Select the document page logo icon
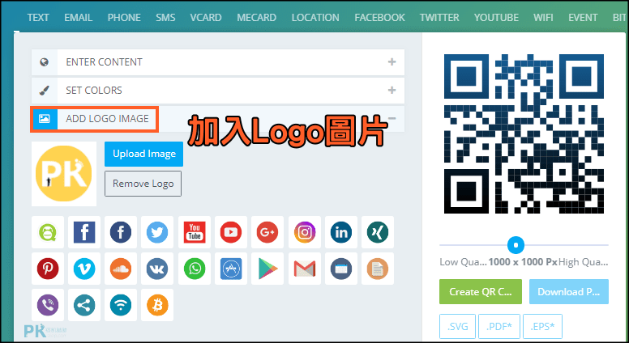Image resolution: width=629 pixels, height=343 pixels. [x=378, y=269]
